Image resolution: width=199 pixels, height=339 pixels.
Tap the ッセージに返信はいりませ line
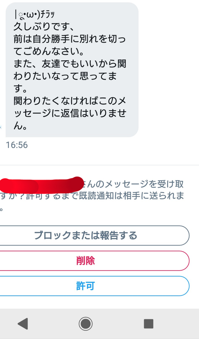click(x=70, y=113)
